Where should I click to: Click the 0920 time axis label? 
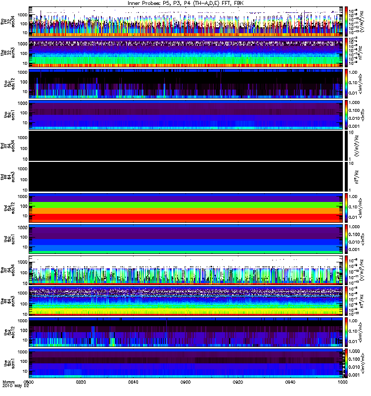click(x=238, y=382)
